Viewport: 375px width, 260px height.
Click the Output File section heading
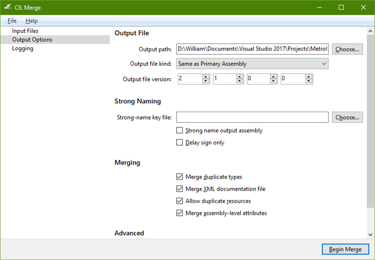pyautogui.click(x=132, y=33)
